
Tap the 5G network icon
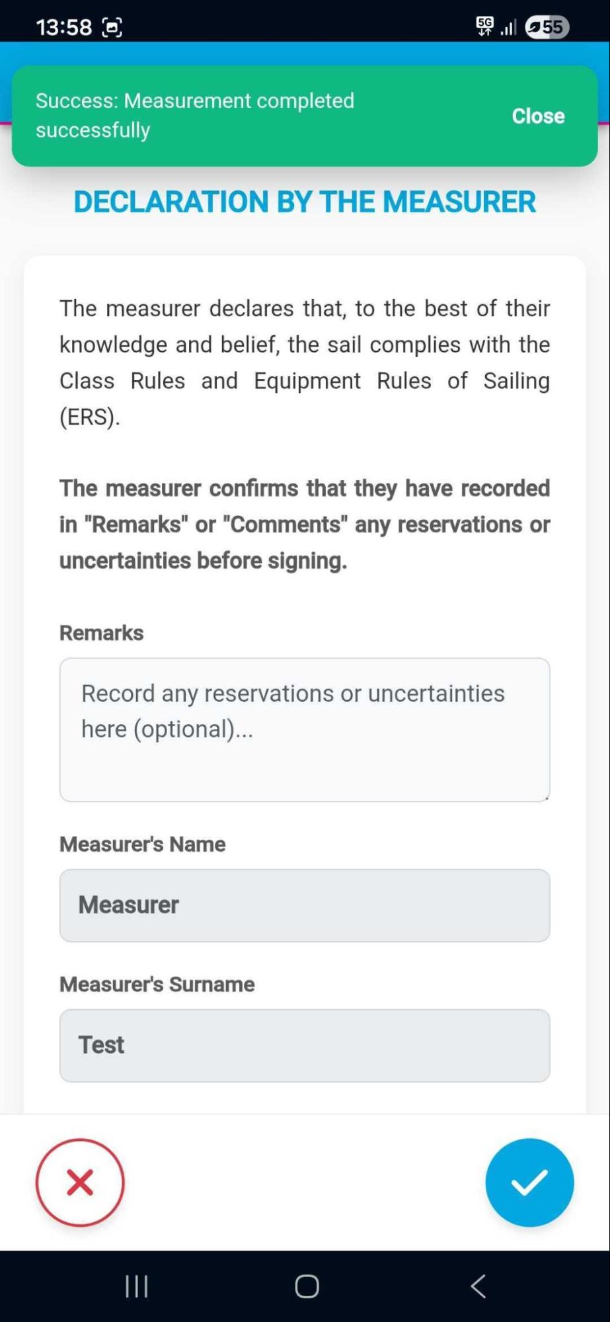pyautogui.click(x=484, y=26)
